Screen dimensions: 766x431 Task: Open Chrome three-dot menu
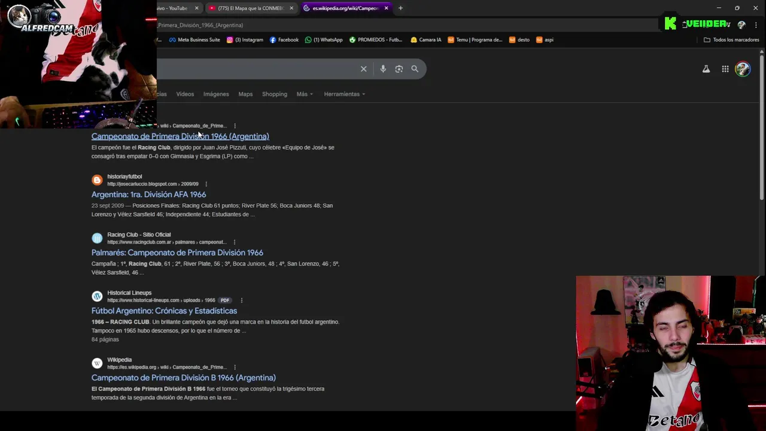[756, 25]
